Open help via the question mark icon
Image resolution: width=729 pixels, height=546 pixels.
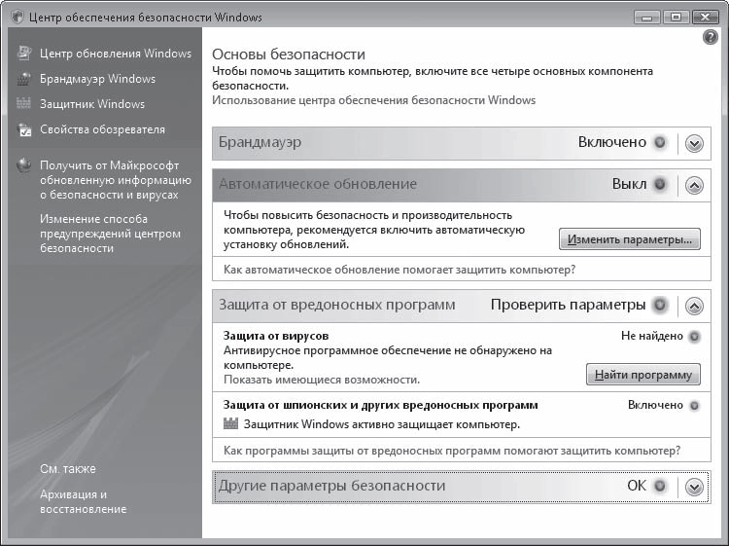click(x=710, y=38)
